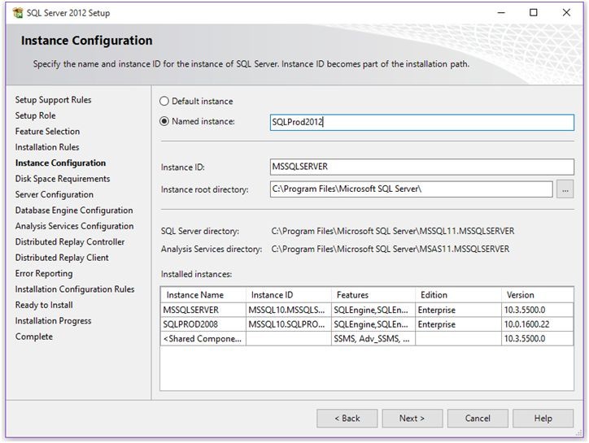Select Distributed Replay Controller step
This screenshot has height=443, width=589.
[70, 241]
